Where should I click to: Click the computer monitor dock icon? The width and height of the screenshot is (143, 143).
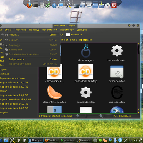tap(61, 5)
